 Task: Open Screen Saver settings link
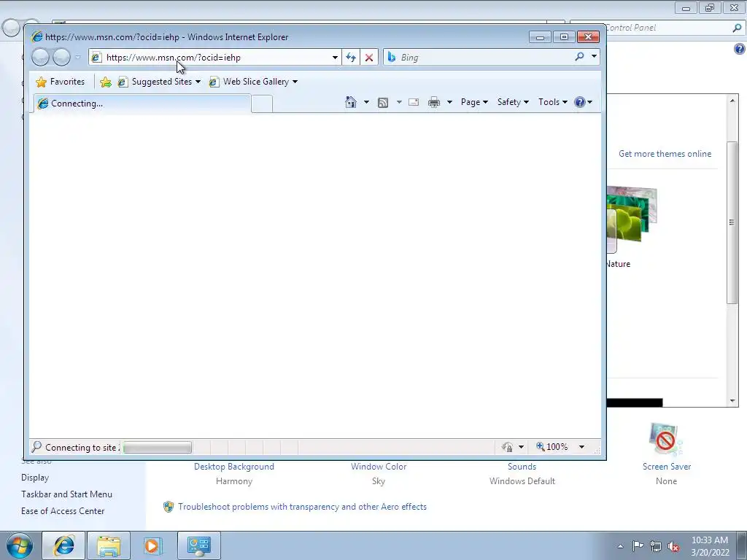(667, 467)
